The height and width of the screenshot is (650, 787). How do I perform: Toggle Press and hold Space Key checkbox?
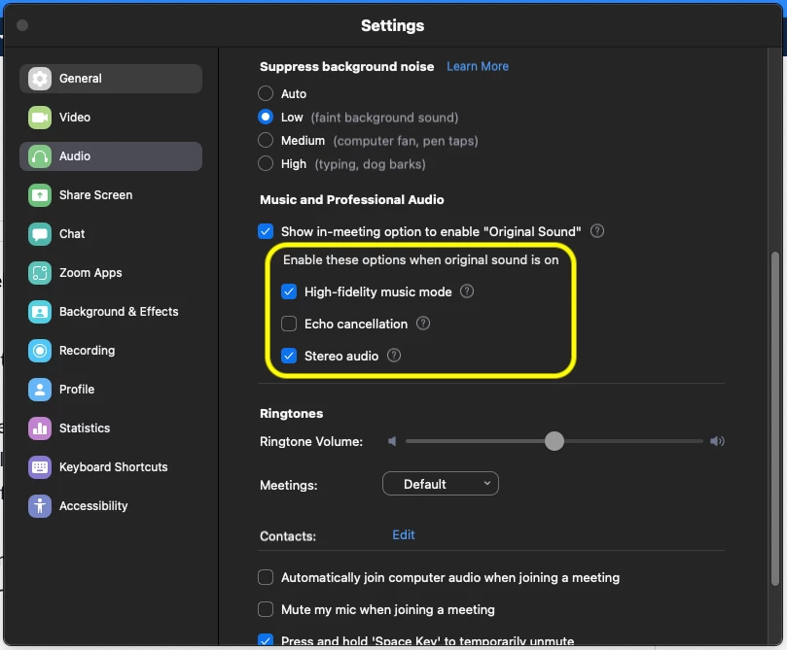266,640
